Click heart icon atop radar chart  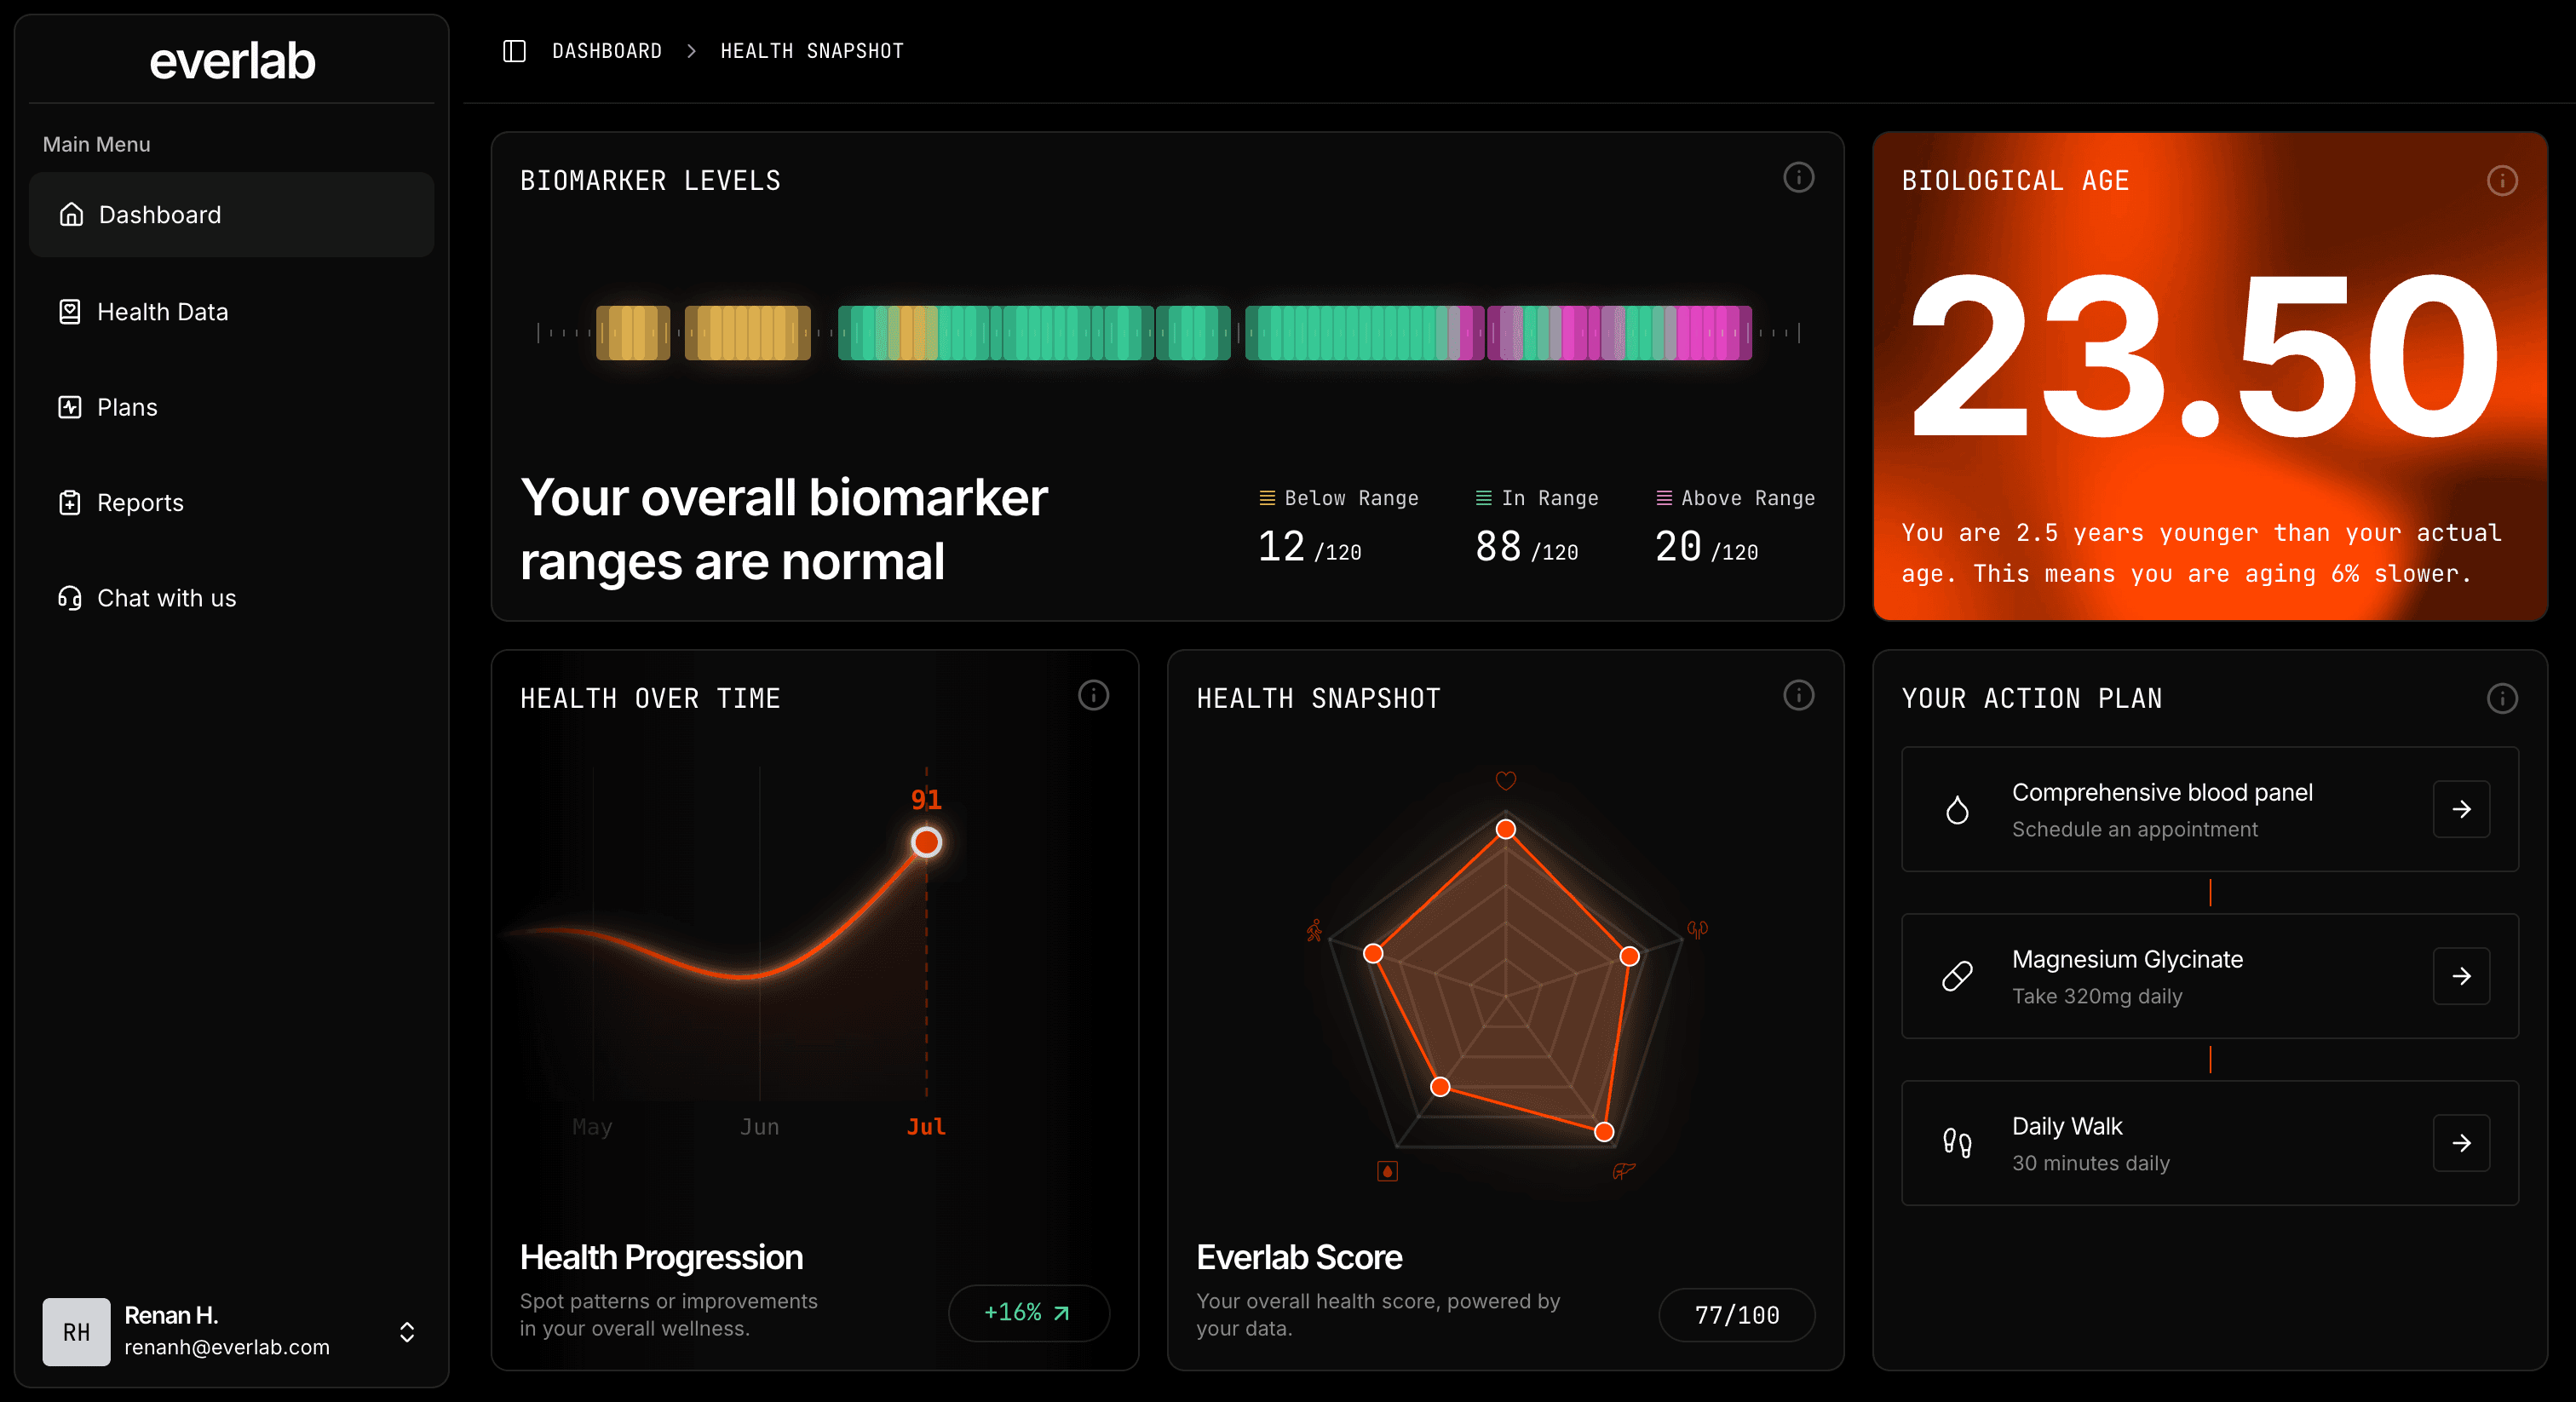tap(1505, 780)
